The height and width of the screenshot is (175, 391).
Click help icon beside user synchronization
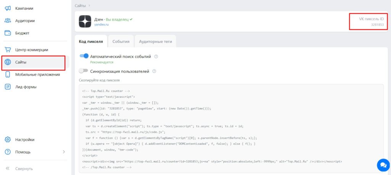154,71
